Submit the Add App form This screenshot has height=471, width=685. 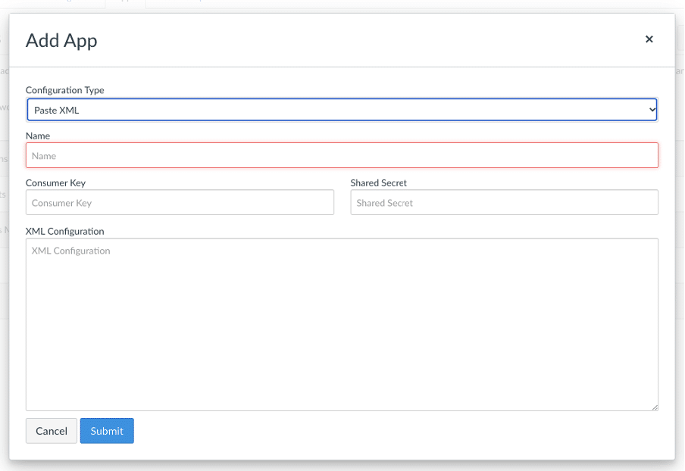(x=107, y=431)
